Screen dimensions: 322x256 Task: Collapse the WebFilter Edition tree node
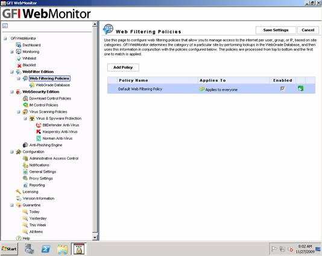point(11,72)
